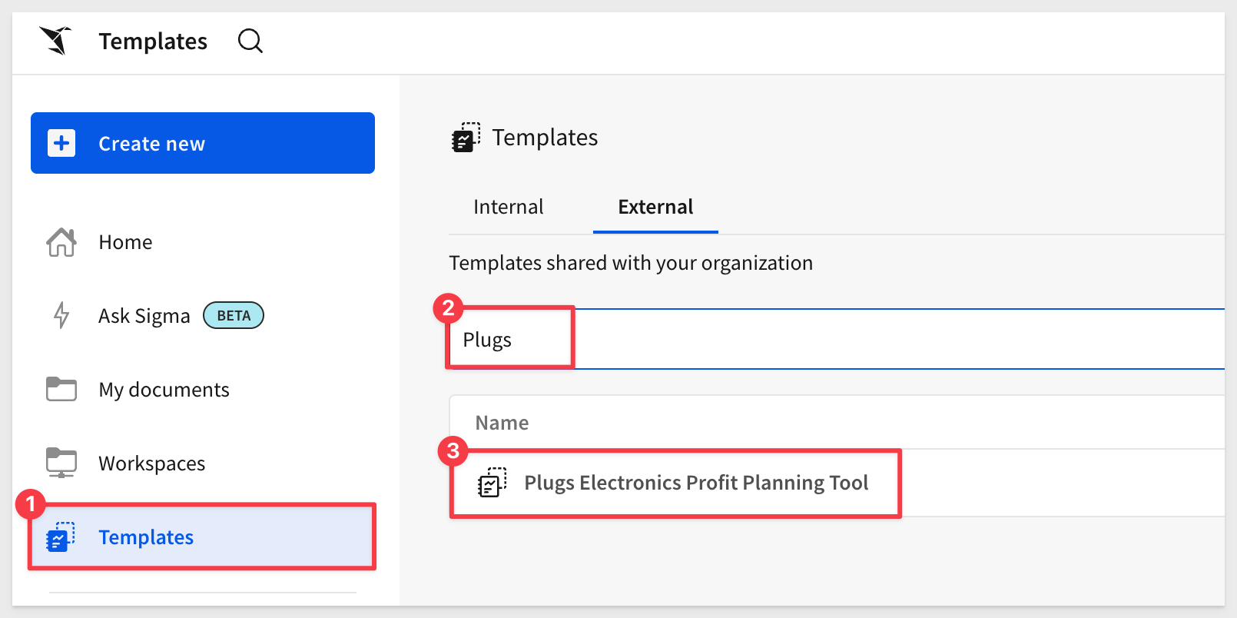Click the plus icon in Create new

pos(61,143)
